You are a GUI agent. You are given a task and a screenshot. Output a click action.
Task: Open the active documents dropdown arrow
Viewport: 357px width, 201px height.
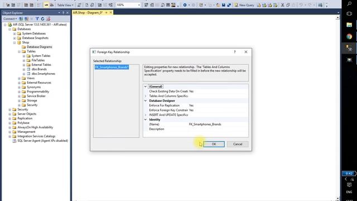point(338,13)
